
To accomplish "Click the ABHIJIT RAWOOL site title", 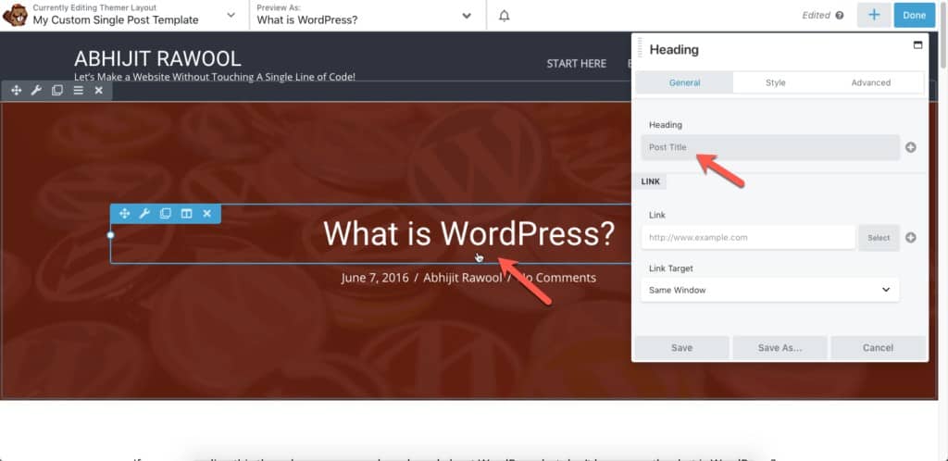I will [157, 58].
